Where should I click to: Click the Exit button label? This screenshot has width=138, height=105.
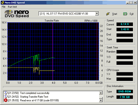click(x=132, y=14)
